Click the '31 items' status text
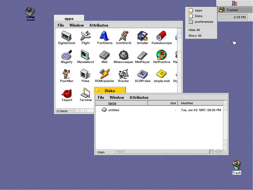Image resolution: width=253 pixels, height=190 pixels. coord(62,111)
